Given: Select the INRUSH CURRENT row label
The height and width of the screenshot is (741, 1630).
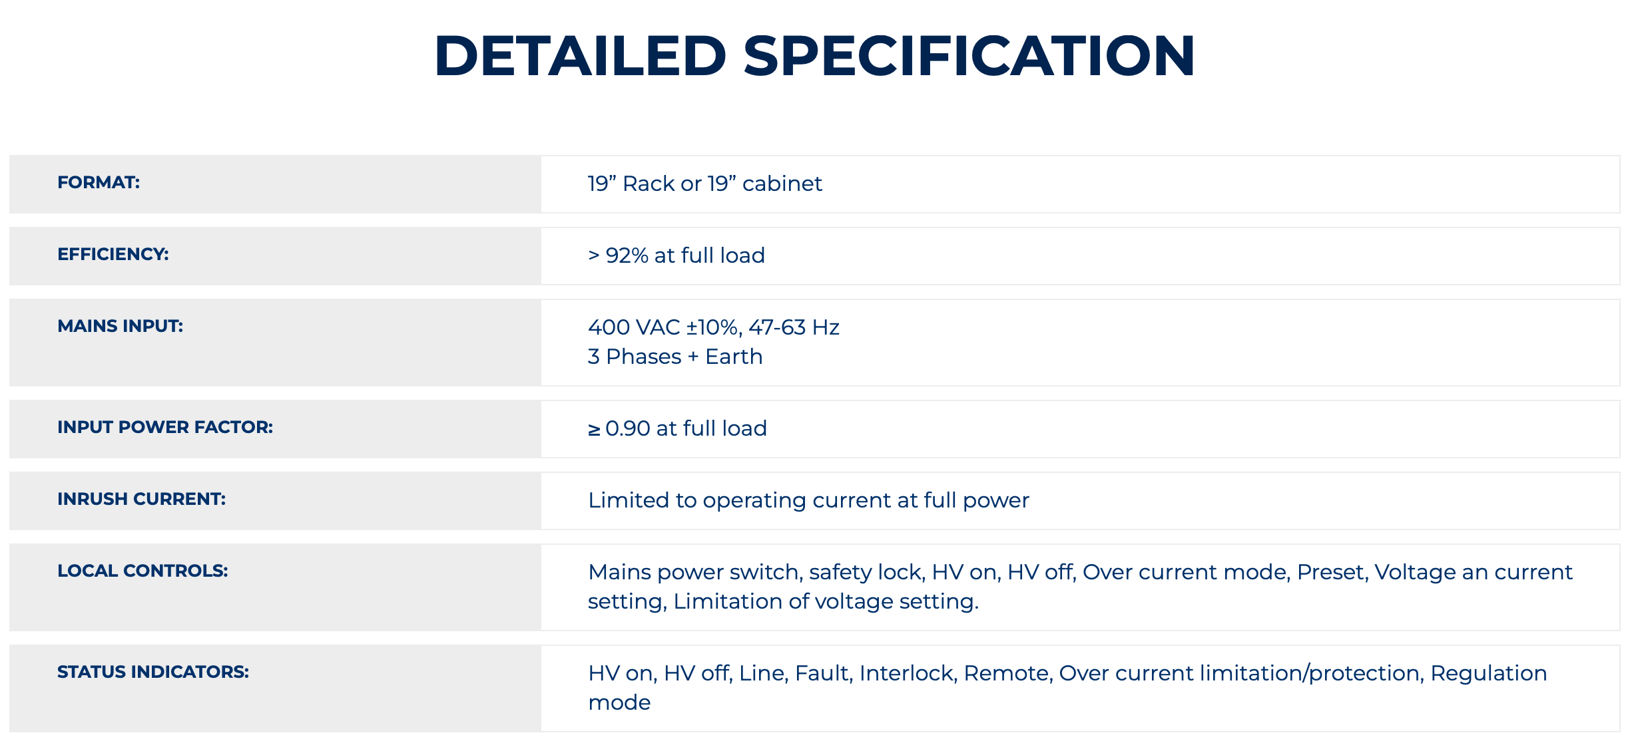Looking at the screenshot, I should pyautogui.click(x=141, y=499).
